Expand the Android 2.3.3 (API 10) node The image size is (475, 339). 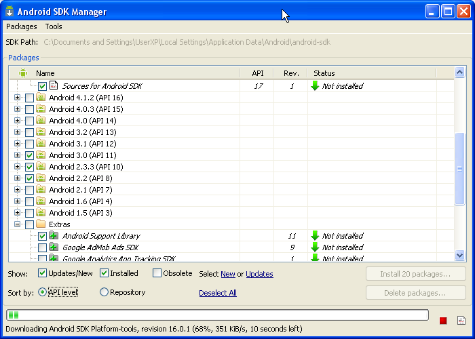17,167
